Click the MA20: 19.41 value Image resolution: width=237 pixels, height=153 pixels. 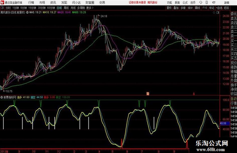coord(64,12)
